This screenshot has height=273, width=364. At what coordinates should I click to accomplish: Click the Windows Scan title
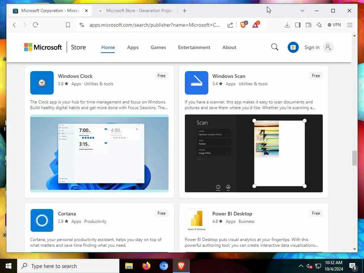point(229,76)
